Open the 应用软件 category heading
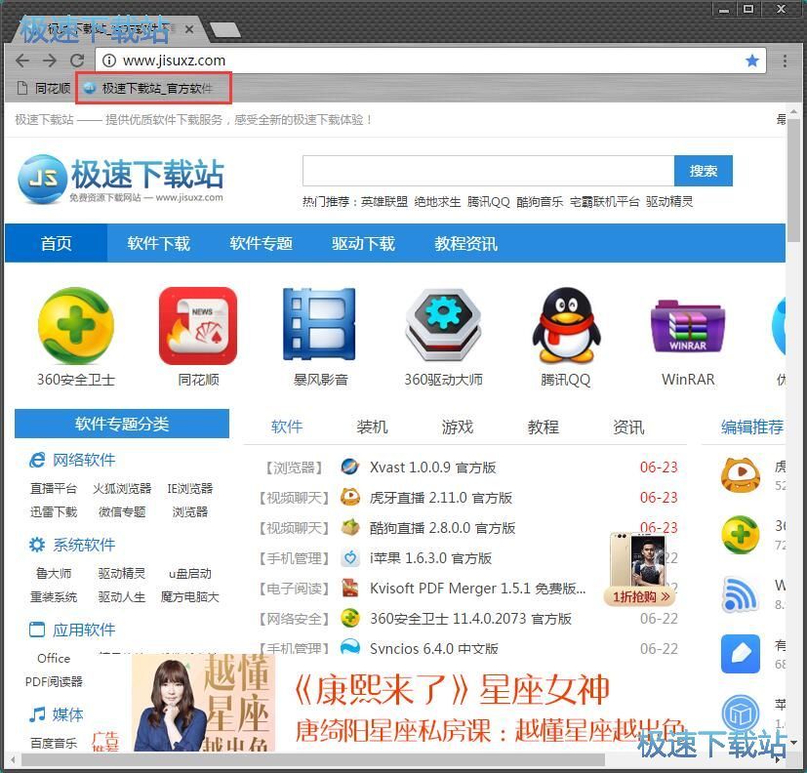 (x=84, y=630)
